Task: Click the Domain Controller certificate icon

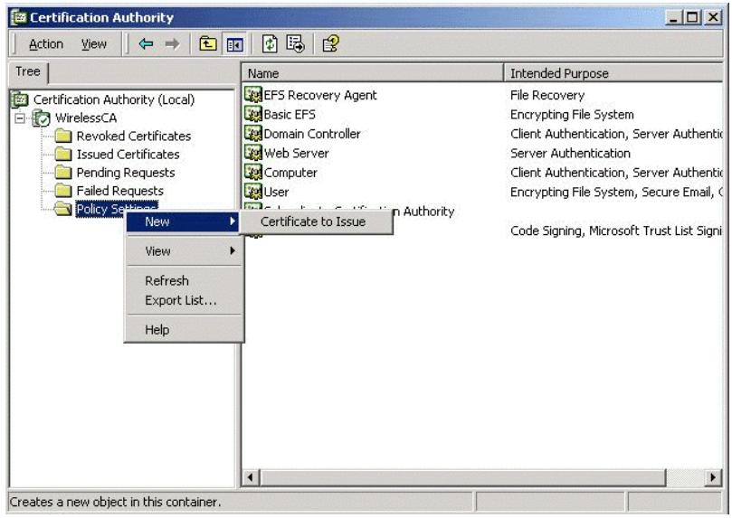Action: click(x=253, y=134)
